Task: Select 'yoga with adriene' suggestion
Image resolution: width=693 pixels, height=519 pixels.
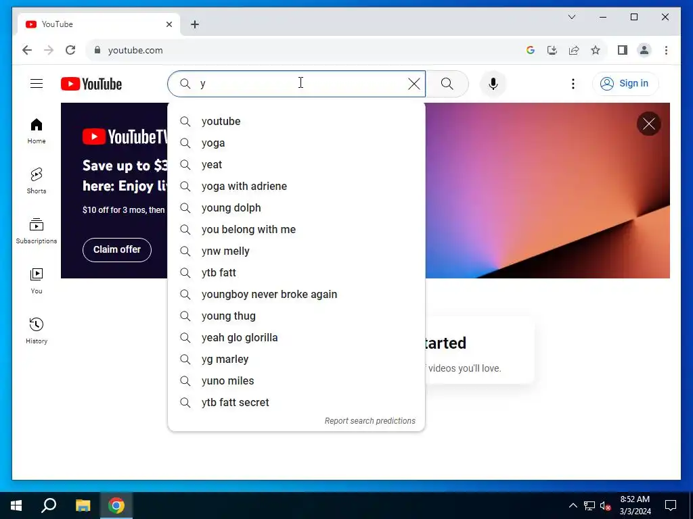Action: (x=296, y=187)
